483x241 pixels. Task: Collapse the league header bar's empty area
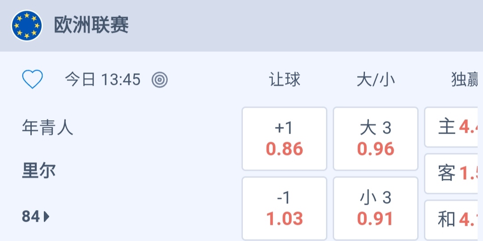tap(304, 25)
